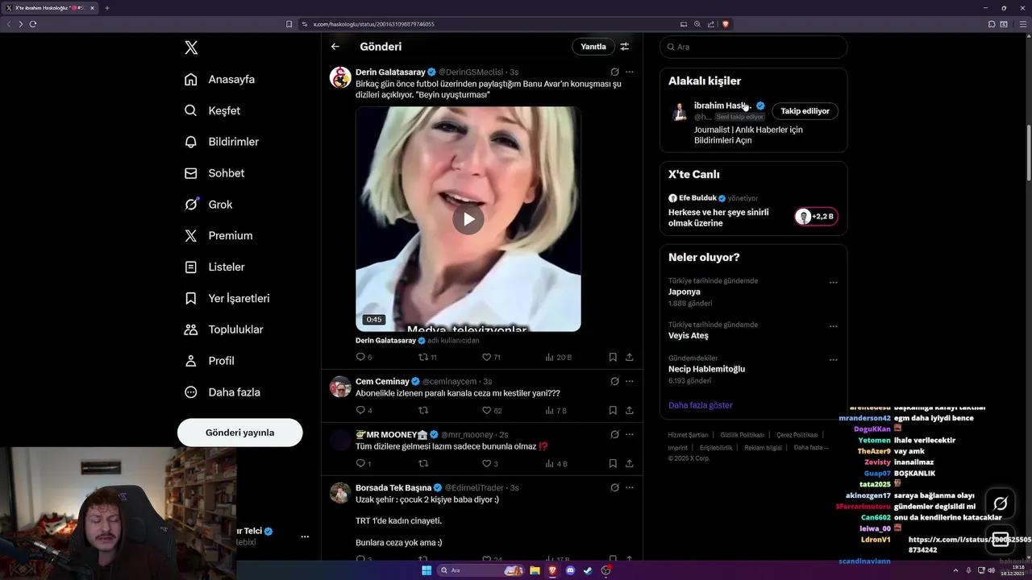The image size is (1032, 580).
Task: Open Profil page
Action: click(x=210, y=361)
